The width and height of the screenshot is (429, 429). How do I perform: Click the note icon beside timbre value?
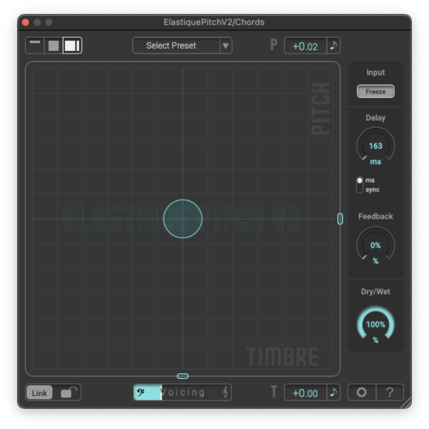pyautogui.click(x=334, y=393)
